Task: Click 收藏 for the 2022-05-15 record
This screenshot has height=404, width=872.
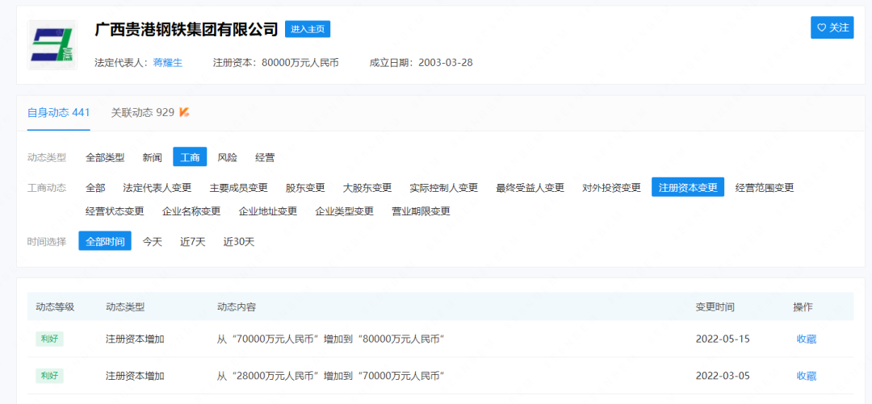Action: pyautogui.click(x=806, y=339)
